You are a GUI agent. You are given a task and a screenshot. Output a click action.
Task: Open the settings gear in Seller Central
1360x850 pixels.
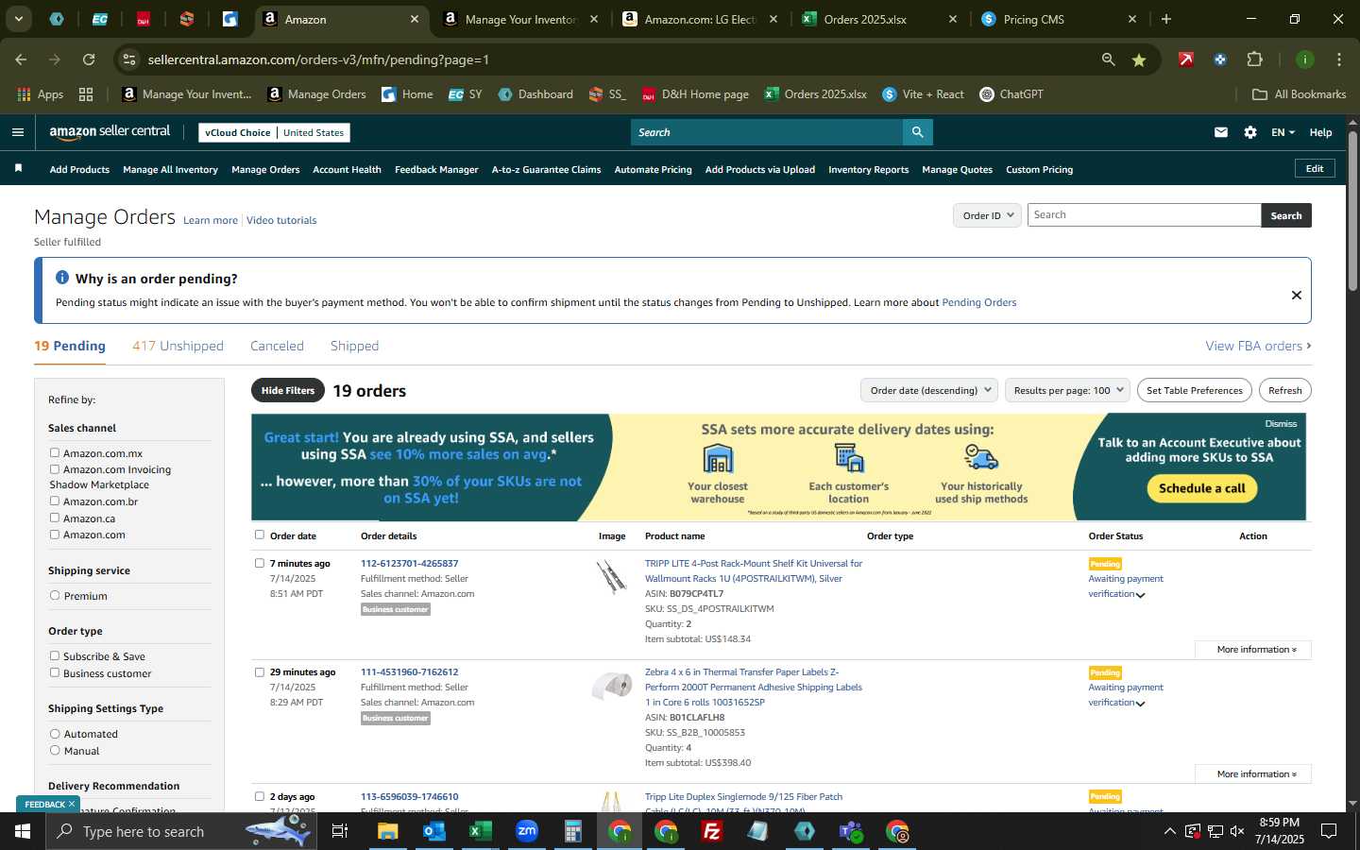pyautogui.click(x=1250, y=132)
